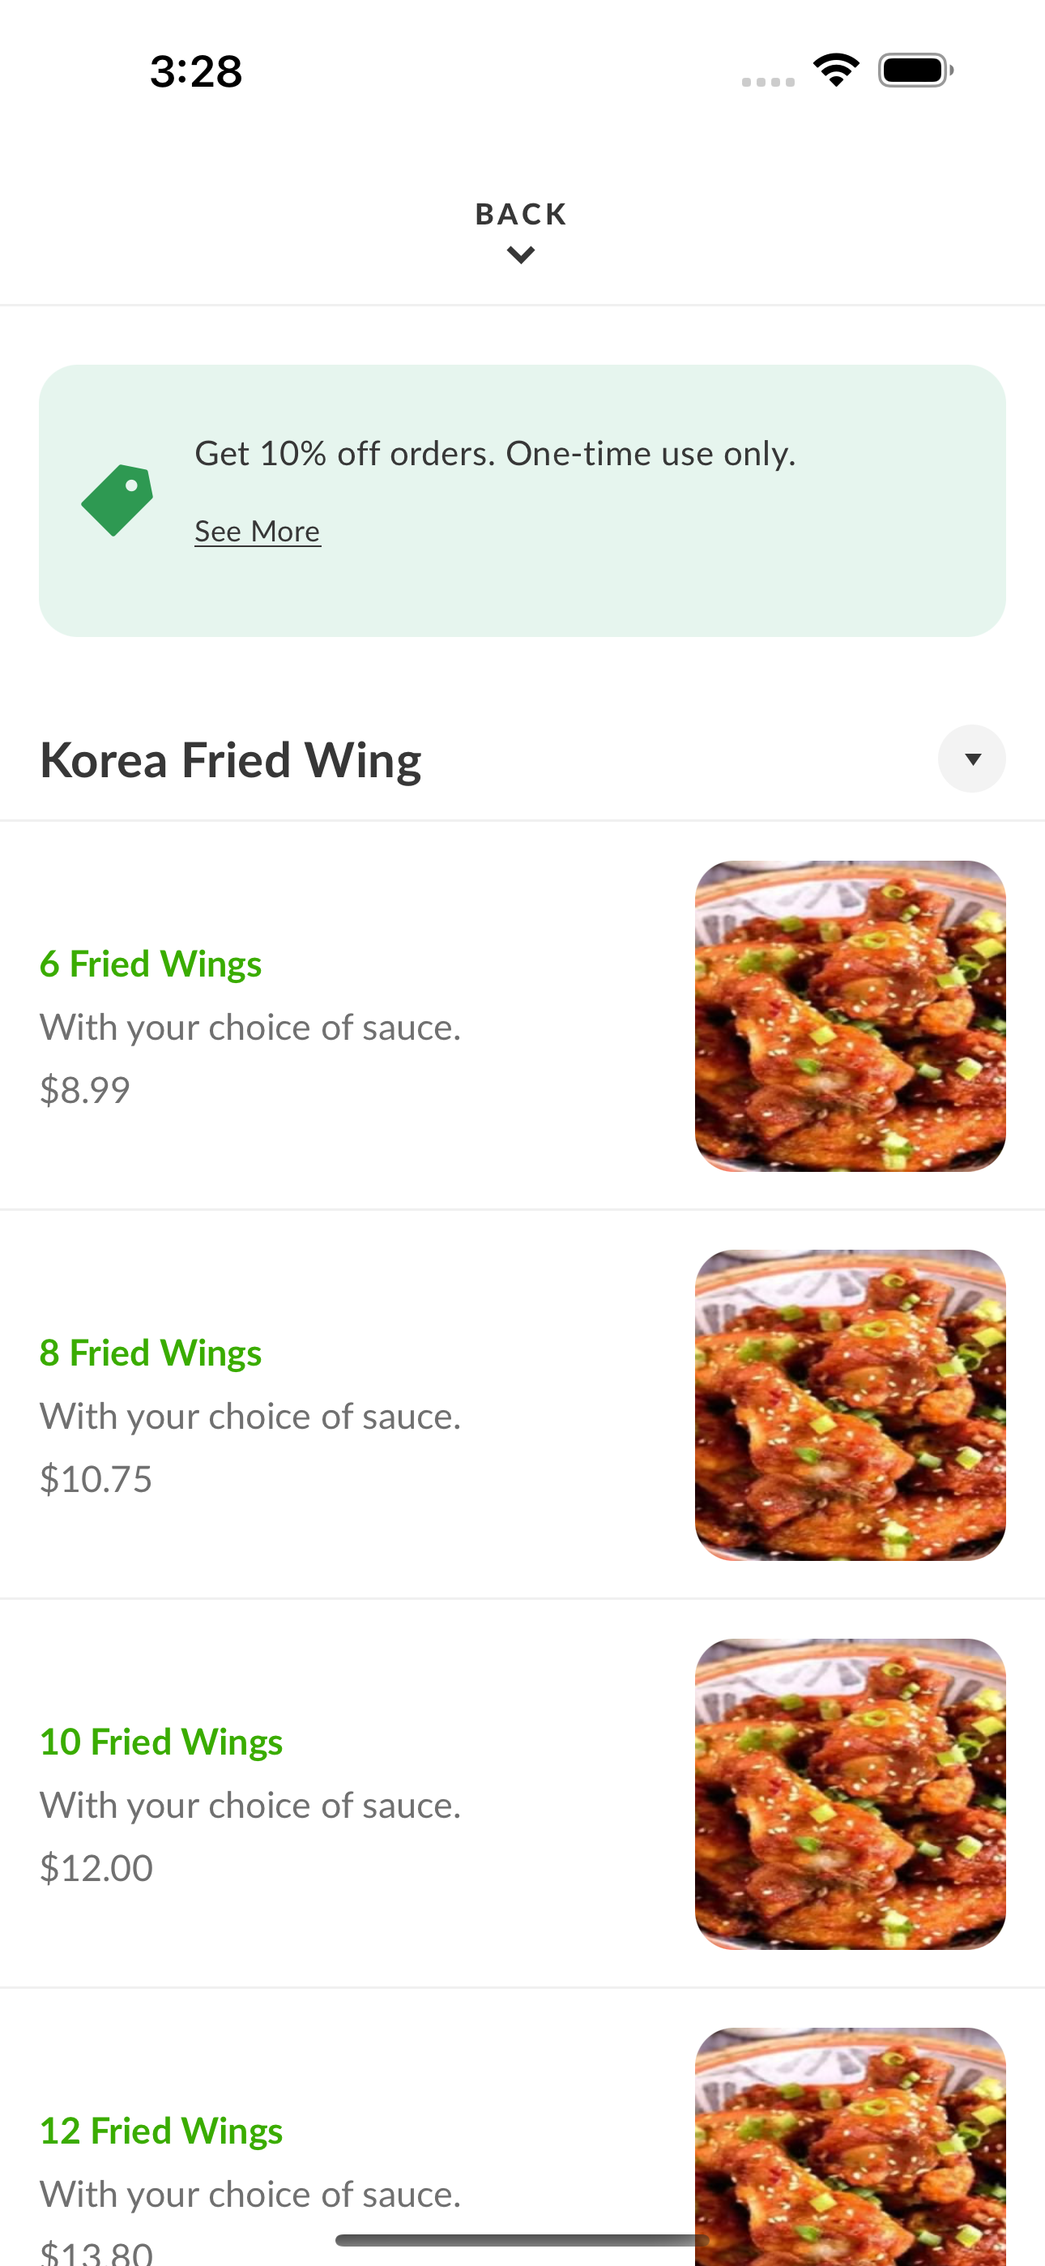This screenshot has width=1045, height=2266.
Task: Choose the 10 Fried Wings item title
Action: pos(161,1742)
